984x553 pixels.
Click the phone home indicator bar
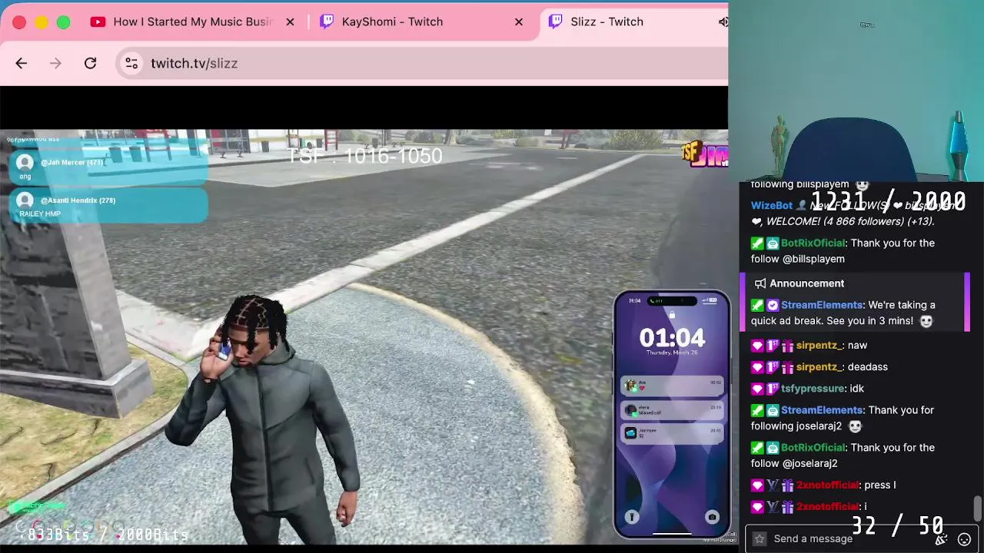[672, 534]
